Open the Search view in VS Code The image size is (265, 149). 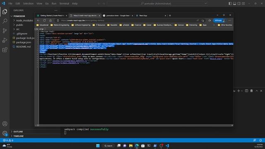[x=5, y=21]
